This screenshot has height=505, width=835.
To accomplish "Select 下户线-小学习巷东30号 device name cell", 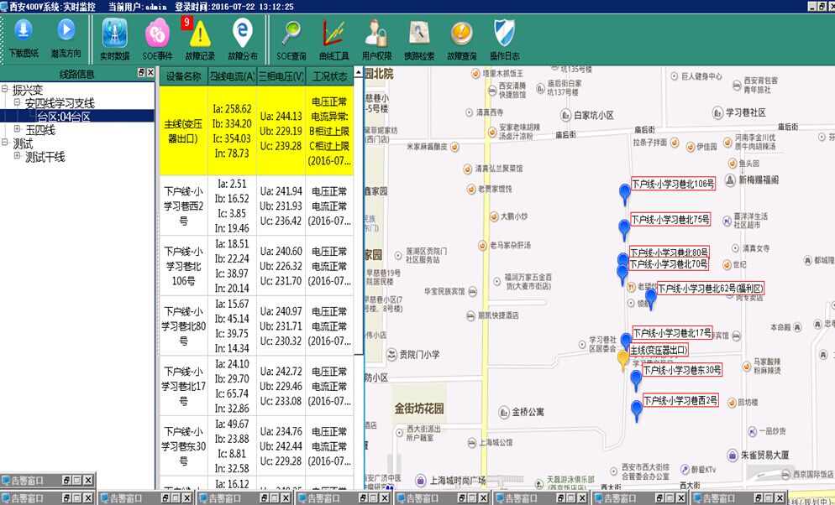I will coord(183,446).
